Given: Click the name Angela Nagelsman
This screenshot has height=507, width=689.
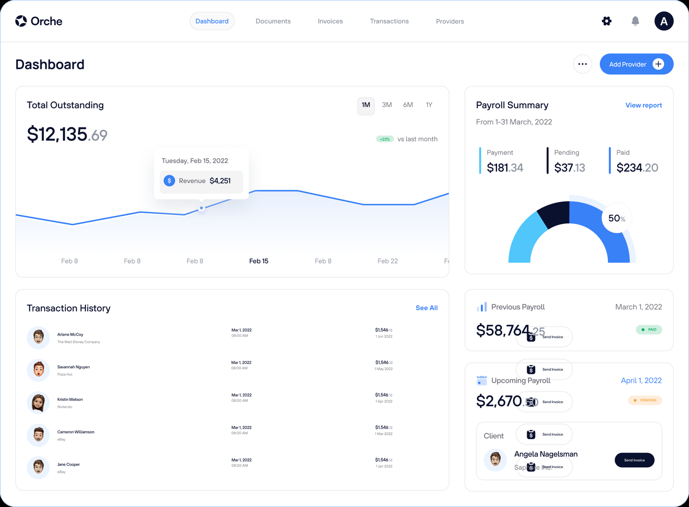Looking at the screenshot, I should (546, 454).
